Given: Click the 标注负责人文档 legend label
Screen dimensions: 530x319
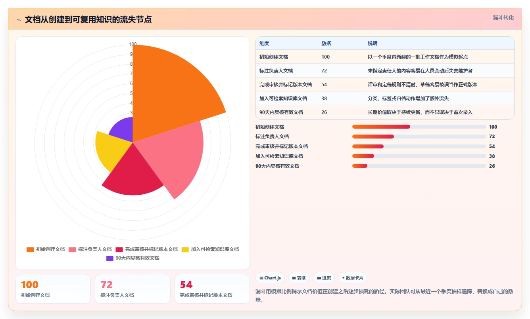Looking at the screenshot, I should pyautogui.click(x=95, y=249).
